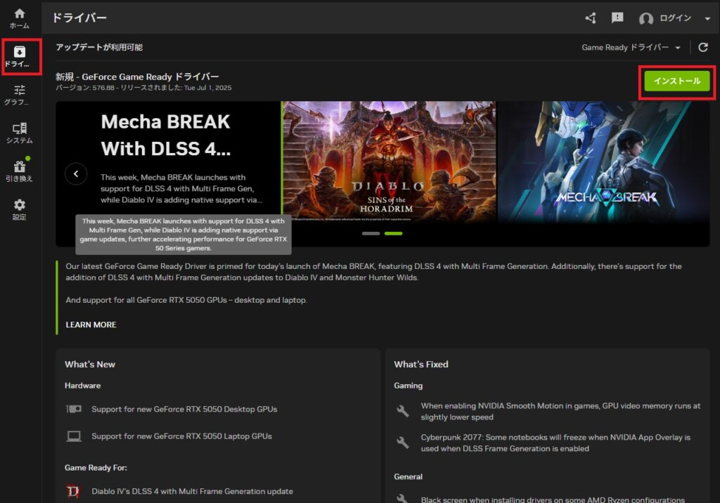Screen dimensions: 720x503
Task: Click 'Diablo IV's DLSS 4 with Multi Frame Generation update'
Action: 192,491
